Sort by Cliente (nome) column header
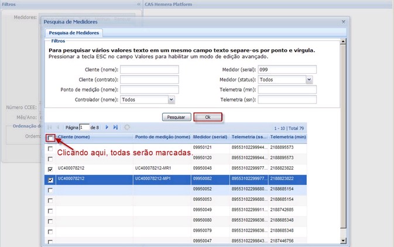Viewport: 394px width, 247px height. 74,137
